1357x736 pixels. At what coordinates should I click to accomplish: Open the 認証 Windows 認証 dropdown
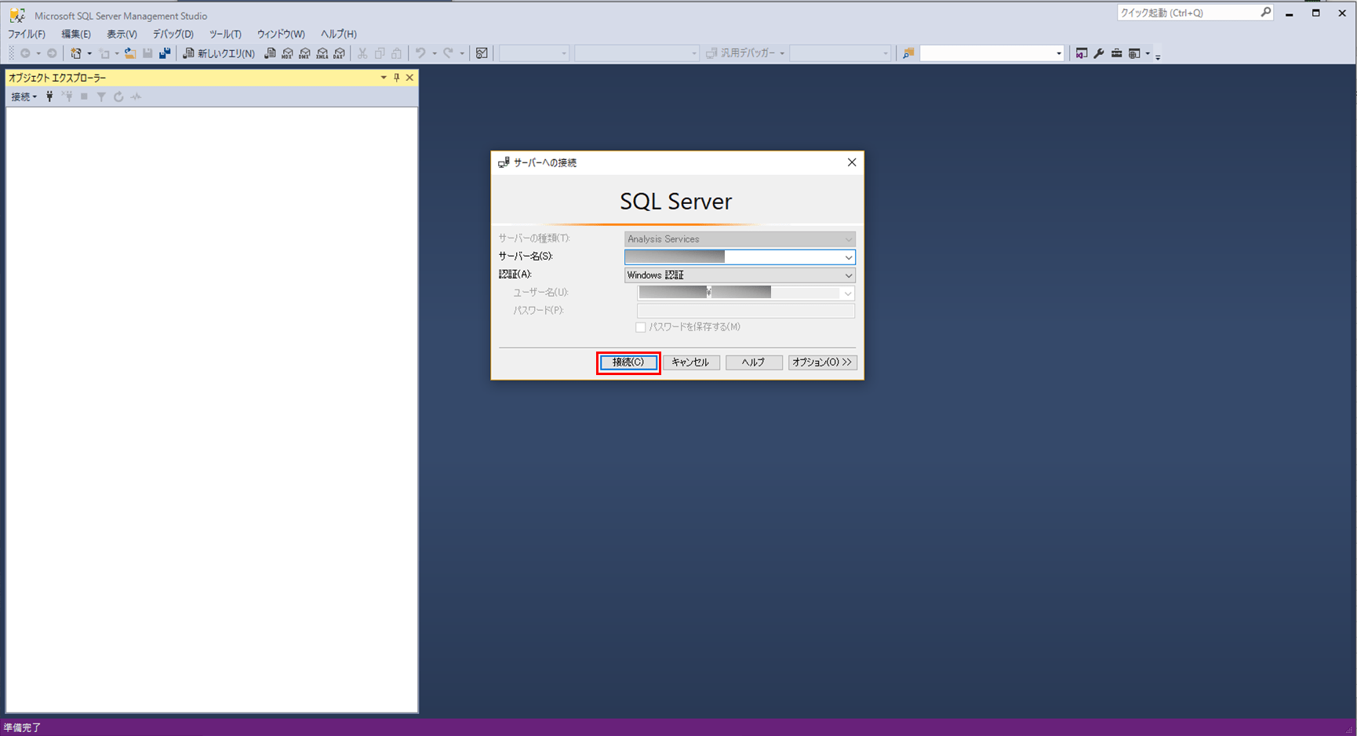(848, 275)
